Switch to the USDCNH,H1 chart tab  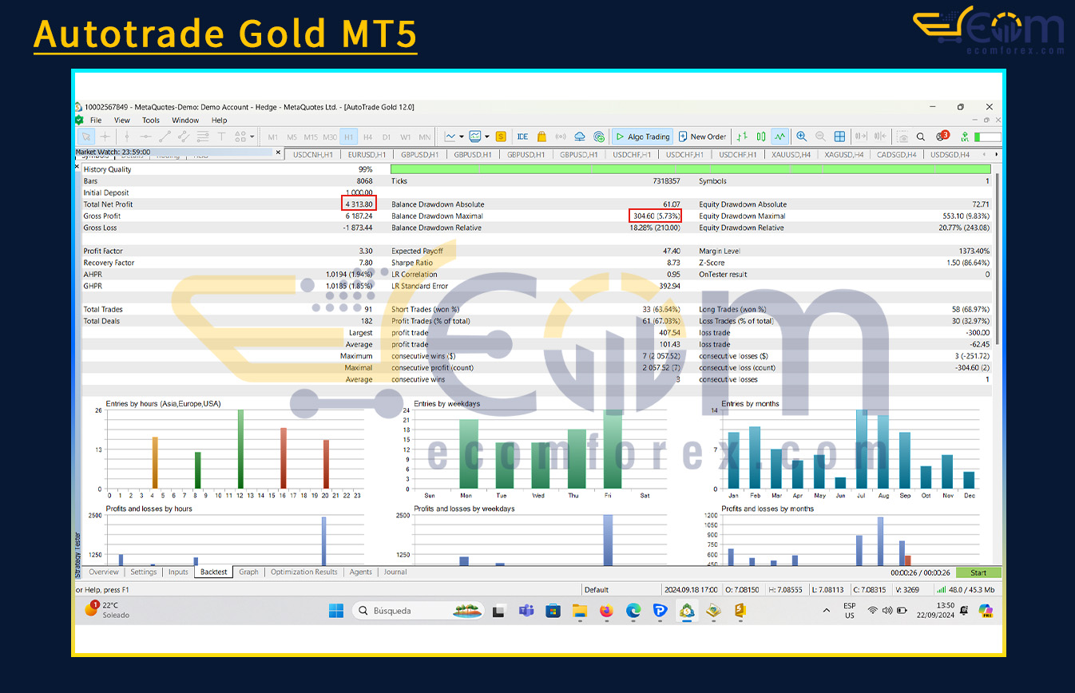[312, 155]
